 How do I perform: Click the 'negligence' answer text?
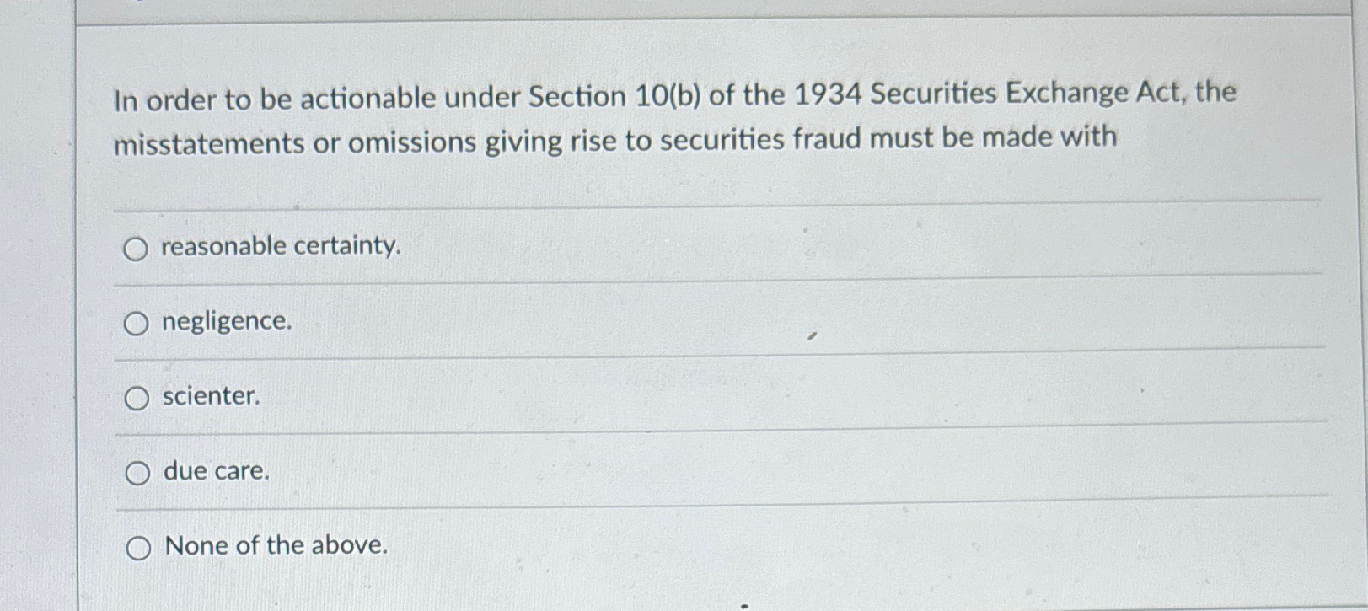[x=227, y=321]
